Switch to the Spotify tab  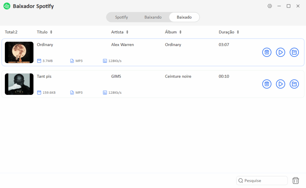point(122,17)
